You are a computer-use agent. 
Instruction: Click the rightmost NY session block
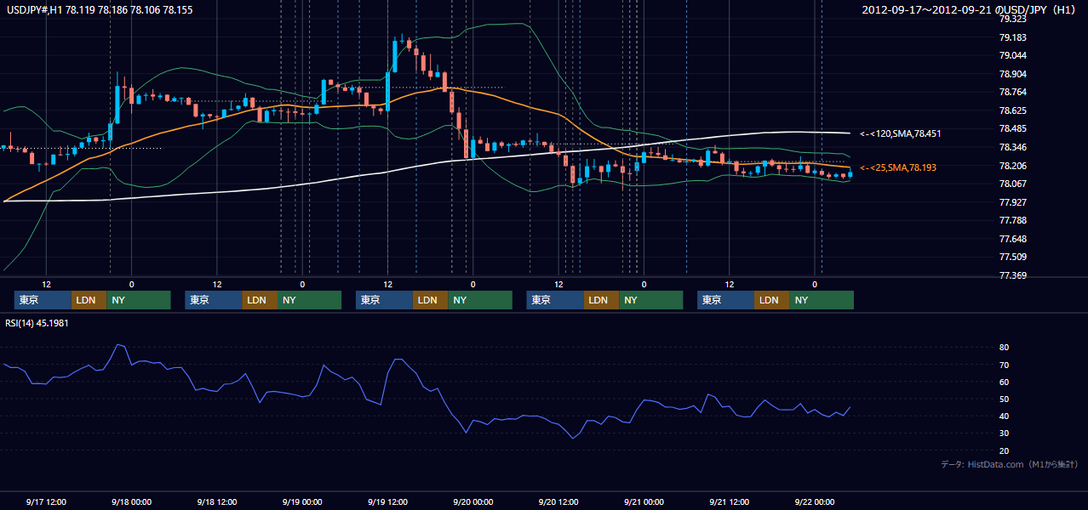pyautogui.click(x=822, y=300)
